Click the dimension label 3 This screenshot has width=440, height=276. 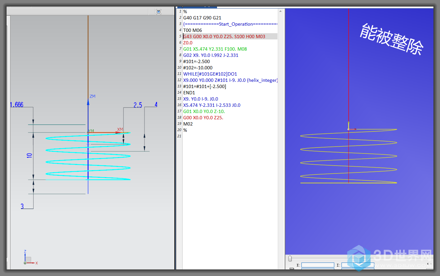(x=22, y=206)
